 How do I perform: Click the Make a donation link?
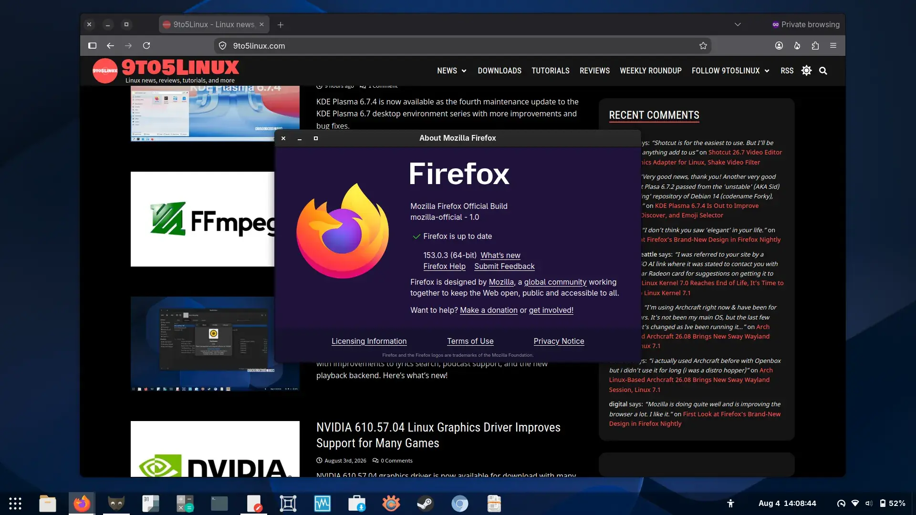[489, 310]
